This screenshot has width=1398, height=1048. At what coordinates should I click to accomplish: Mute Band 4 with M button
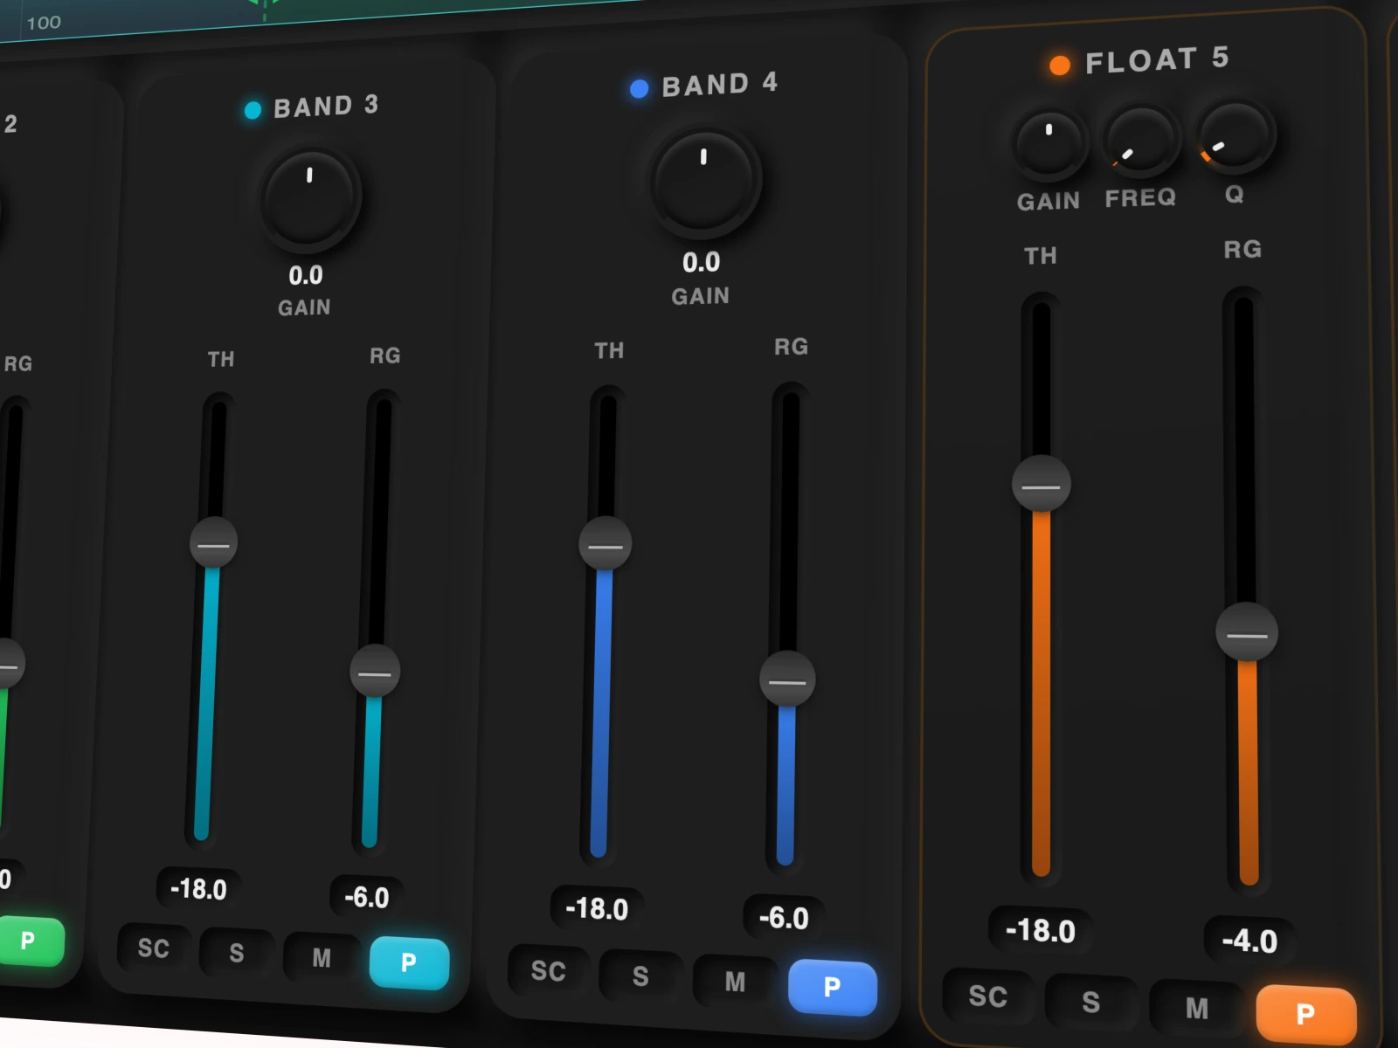(735, 982)
